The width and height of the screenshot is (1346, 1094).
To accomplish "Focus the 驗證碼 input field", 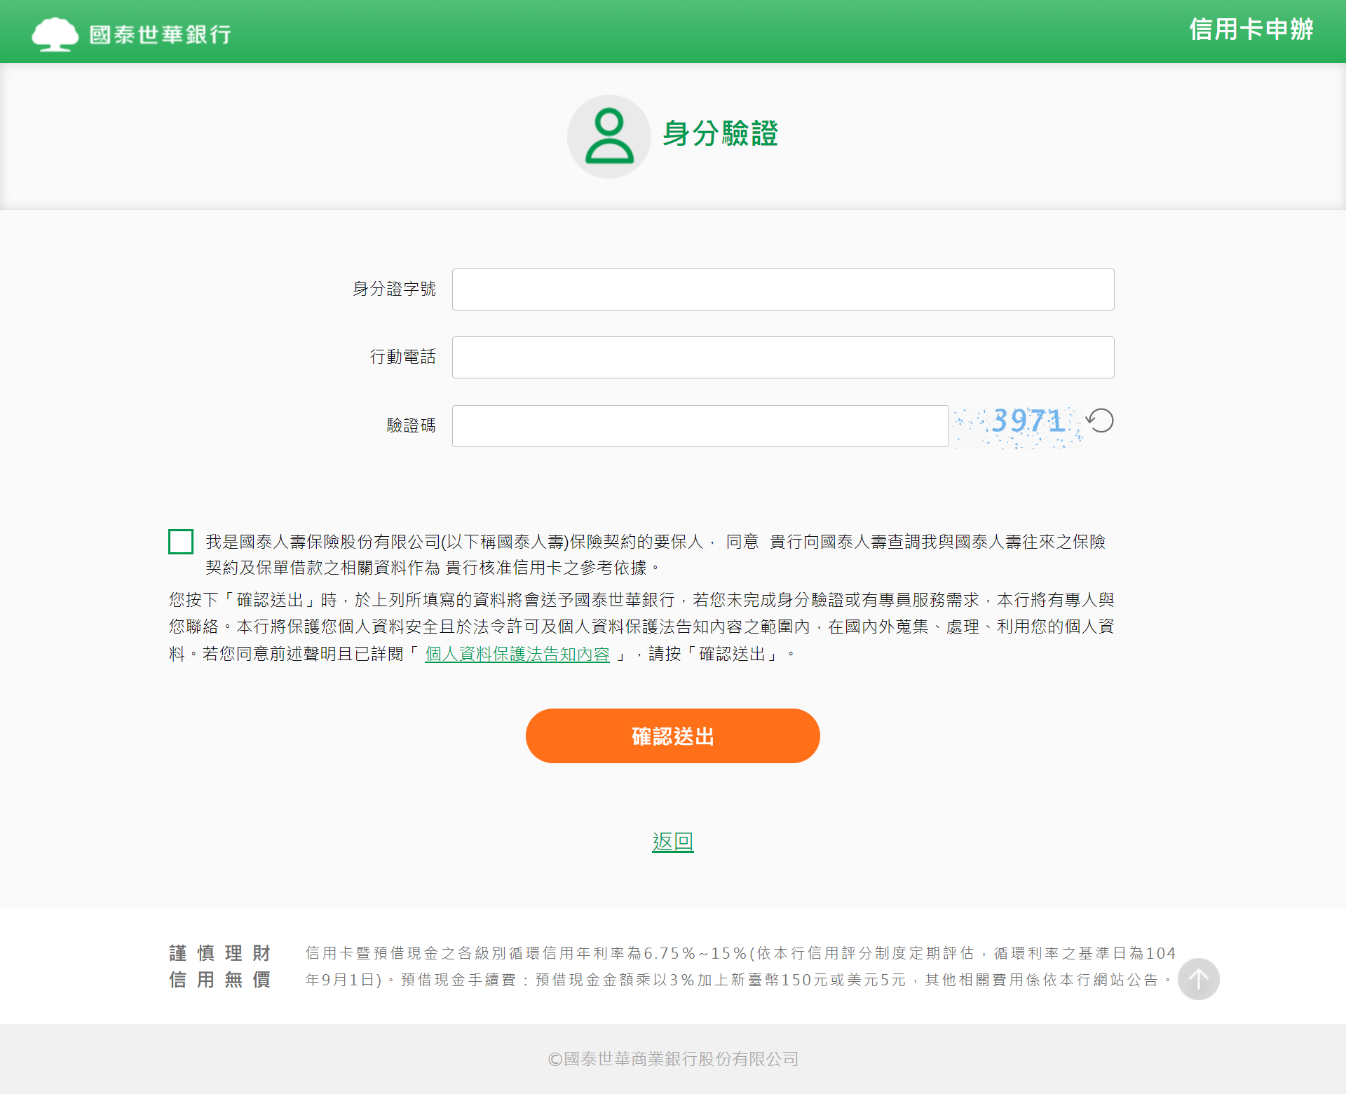I will pyautogui.click(x=700, y=426).
